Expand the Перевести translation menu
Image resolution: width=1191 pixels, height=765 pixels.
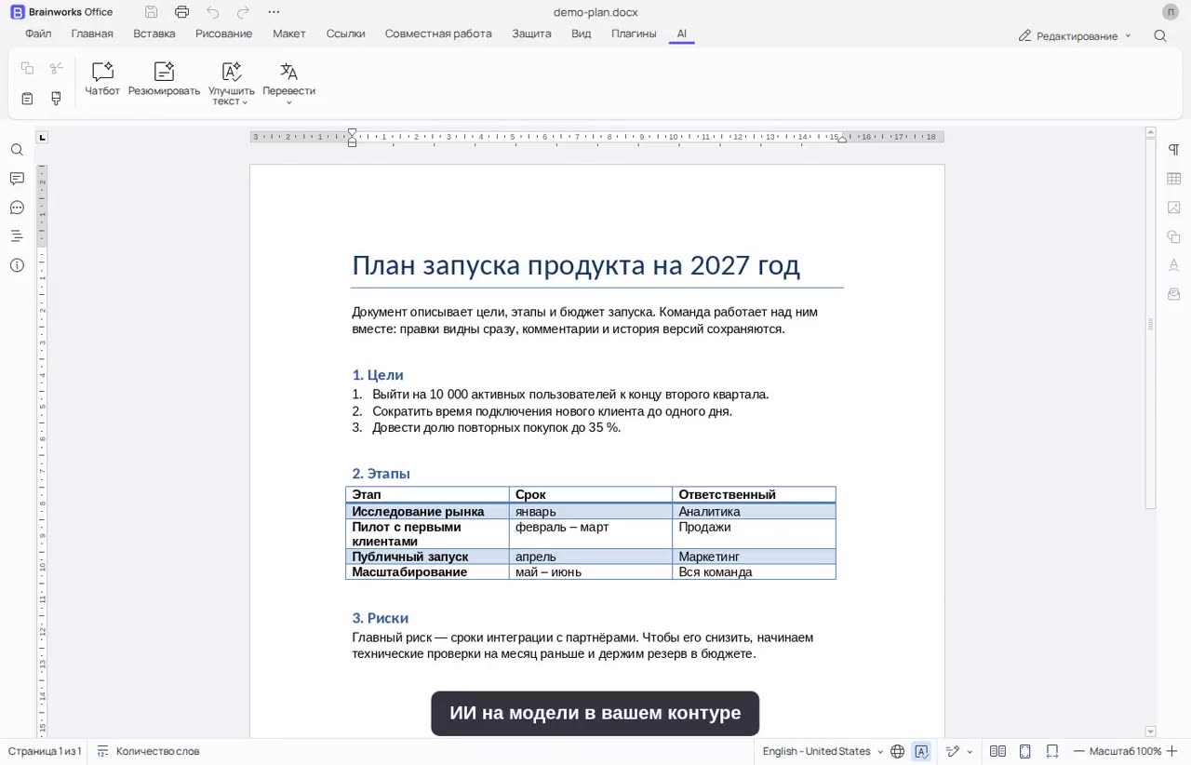click(288, 84)
